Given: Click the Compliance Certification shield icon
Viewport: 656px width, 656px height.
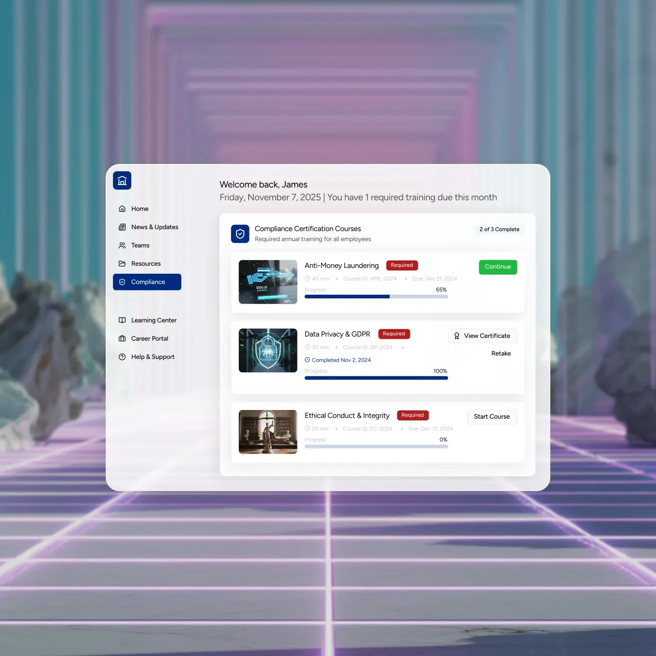Looking at the screenshot, I should (240, 234).
